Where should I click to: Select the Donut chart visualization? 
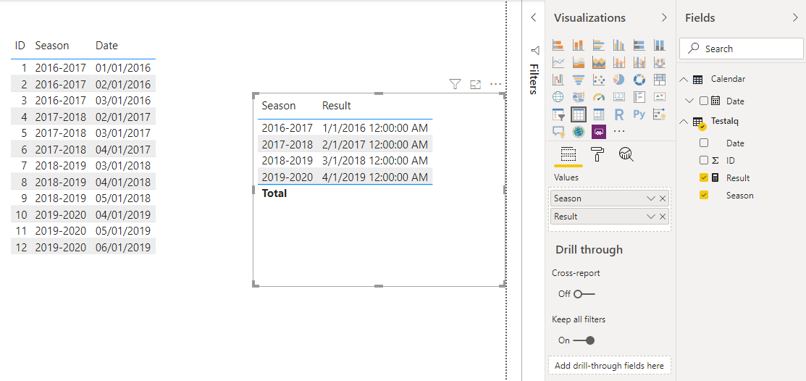(639, 80)
